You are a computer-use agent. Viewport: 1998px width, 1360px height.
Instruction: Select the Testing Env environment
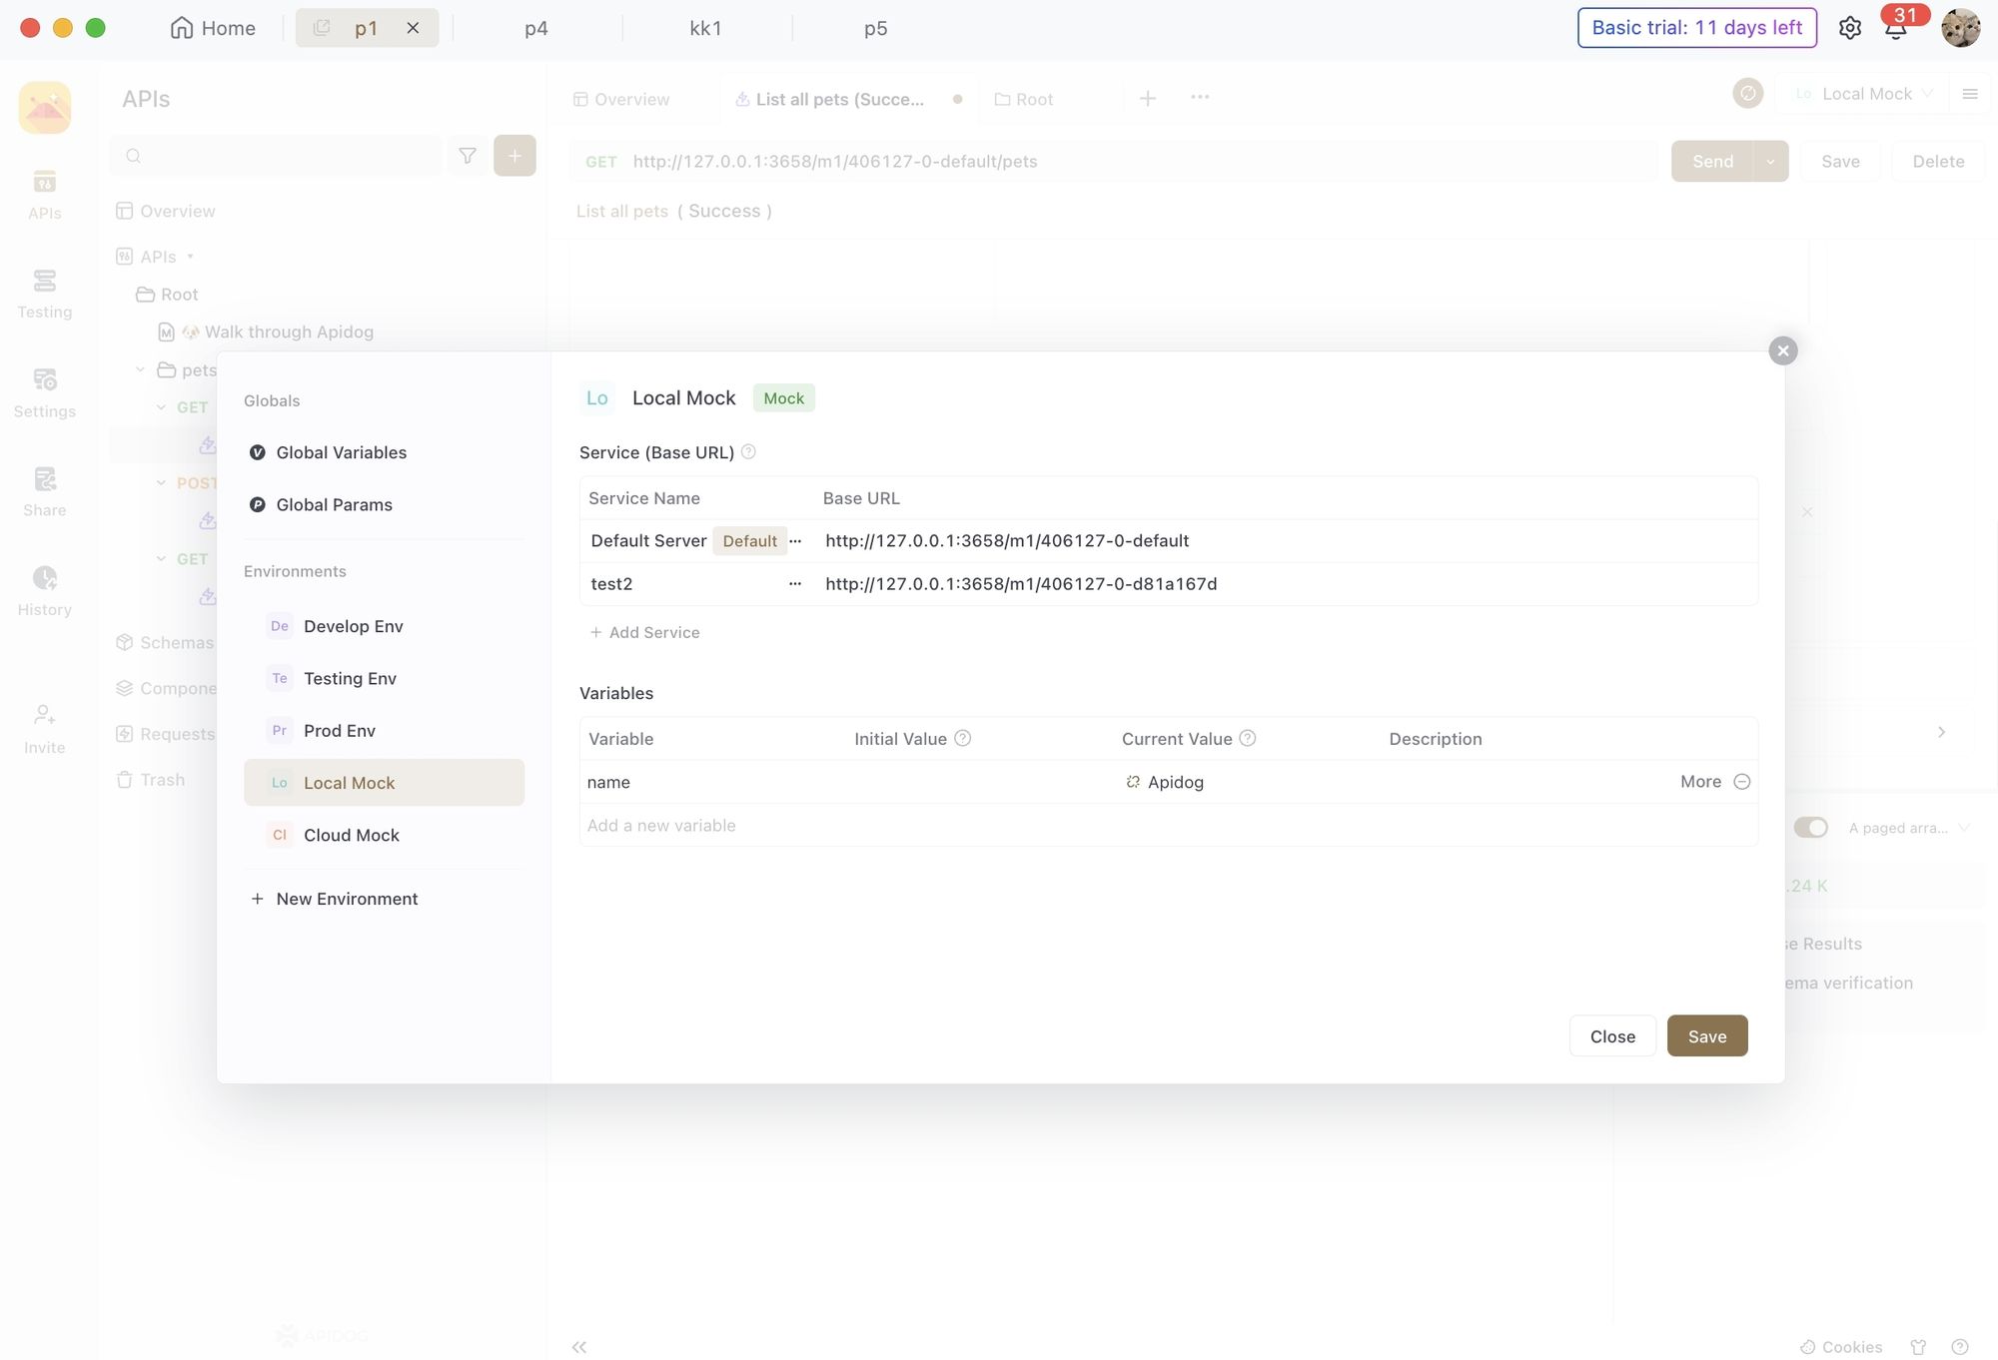point(384,678)
